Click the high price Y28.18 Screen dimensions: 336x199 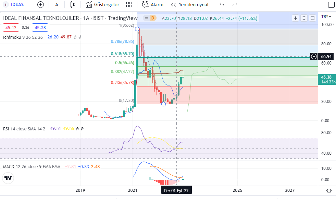point(185,19)
